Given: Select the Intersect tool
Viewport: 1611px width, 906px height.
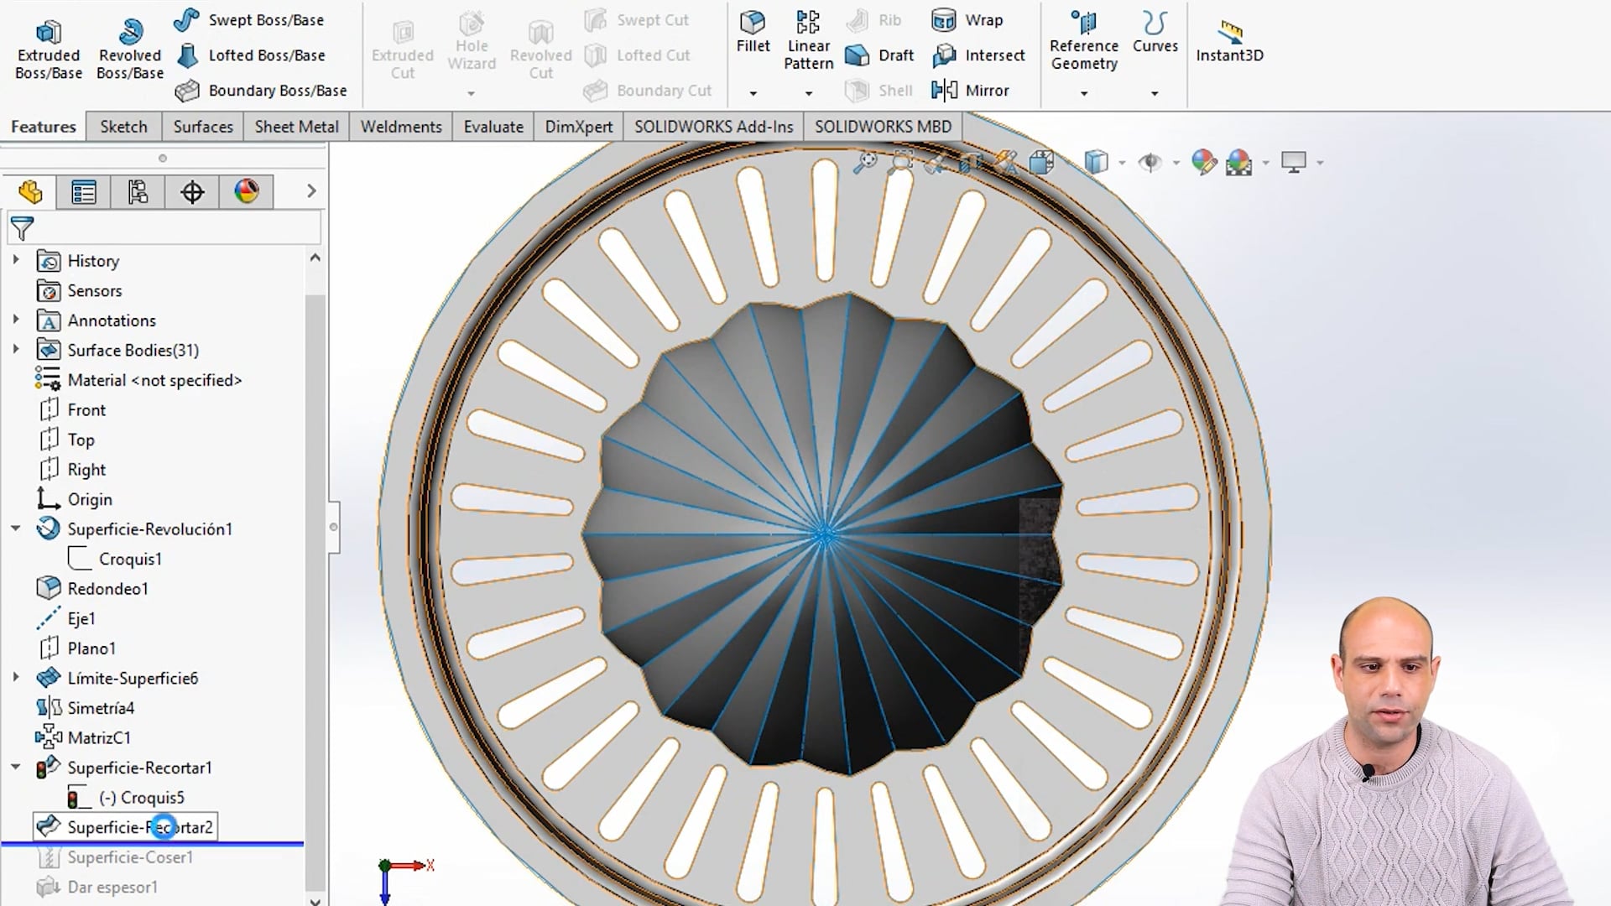Looking at the screenshot, I should (x=978, y=55).
